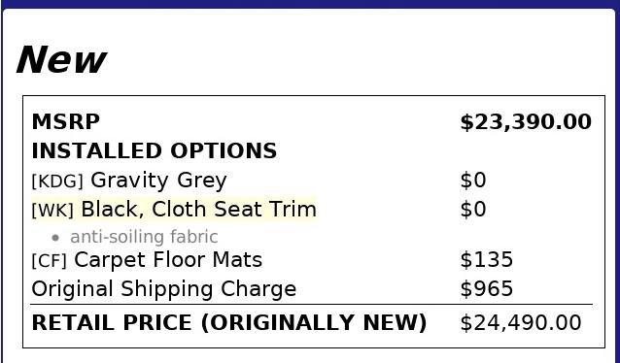Click the RETAIL PRICE (ORIGINALLY NEW) label
The width and height of the screenshot is (620, 363).
(229, 322)
